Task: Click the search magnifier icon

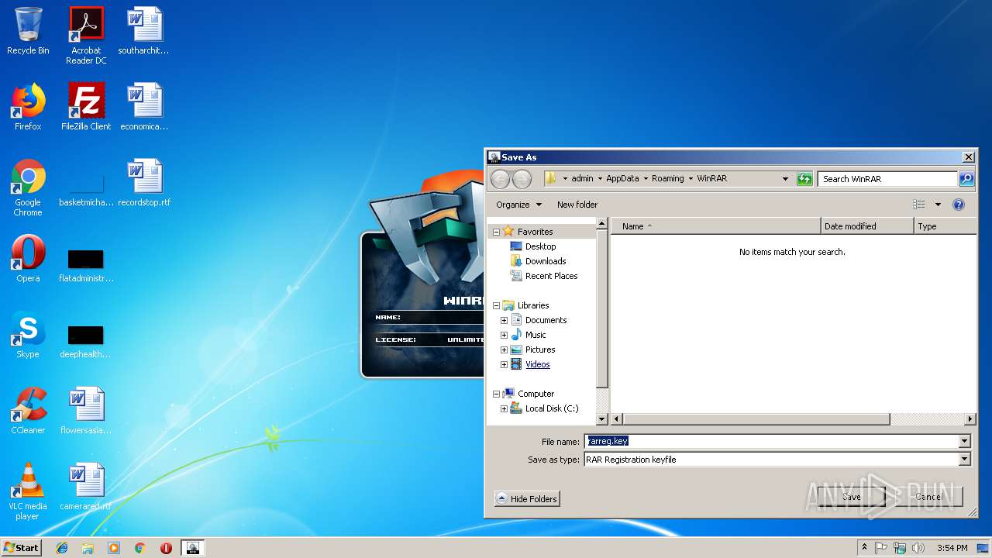Action: (x=966, y=179)
